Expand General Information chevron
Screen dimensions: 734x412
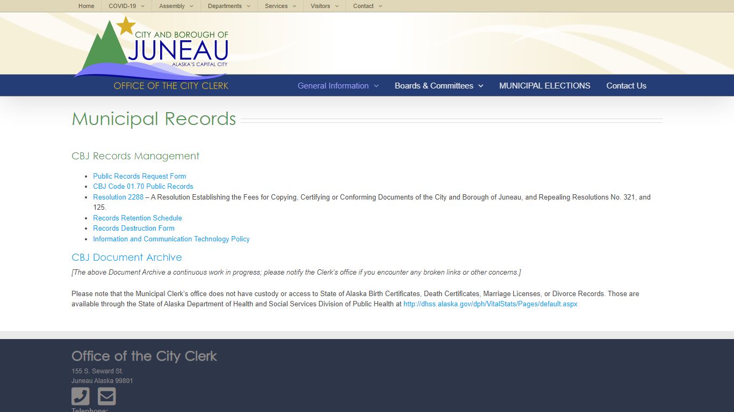[x=376, y=86]
